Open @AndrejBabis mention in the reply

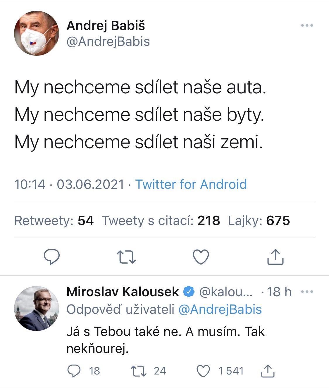(x=220, y=309)
